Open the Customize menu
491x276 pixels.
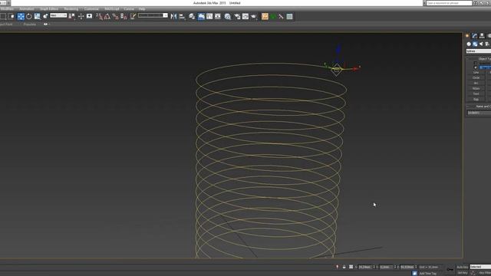91,9
